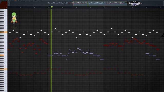Jump to bar 16 on the timeline ruler

point(34,8)
